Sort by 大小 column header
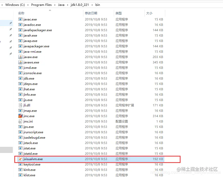The width and height of the screenshot is (223, 177). [149, 13]
